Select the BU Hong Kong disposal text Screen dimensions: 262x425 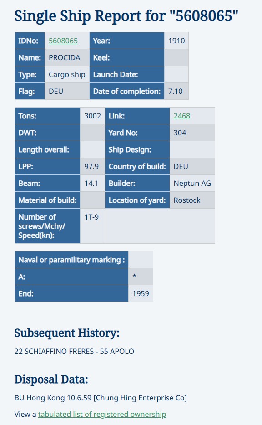pos(101,398)
